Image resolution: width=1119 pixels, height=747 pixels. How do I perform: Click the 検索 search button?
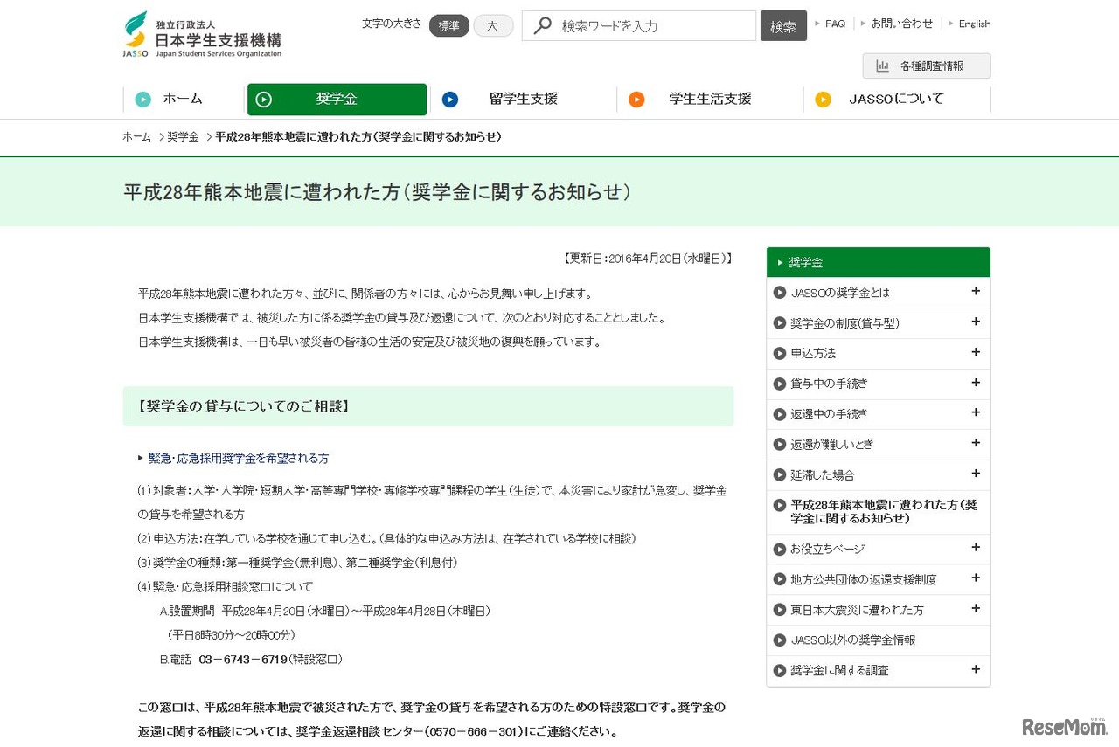(x=783, y=25)
